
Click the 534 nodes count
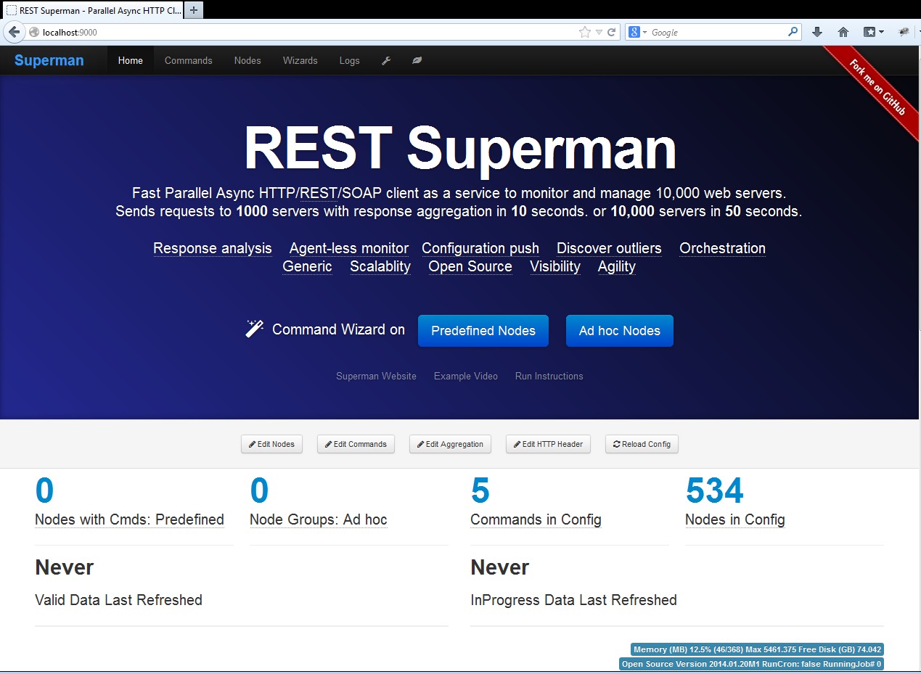coord(715,490)
